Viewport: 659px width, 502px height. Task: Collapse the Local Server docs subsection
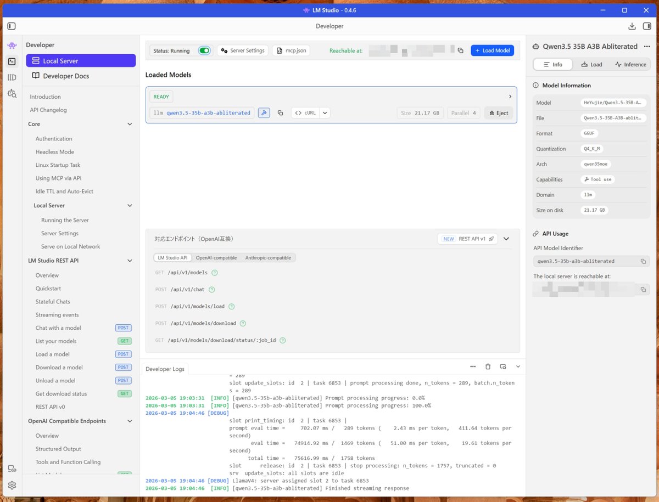click(130, 206)
